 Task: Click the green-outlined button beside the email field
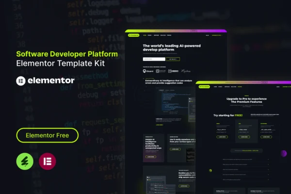click(173, 59)
